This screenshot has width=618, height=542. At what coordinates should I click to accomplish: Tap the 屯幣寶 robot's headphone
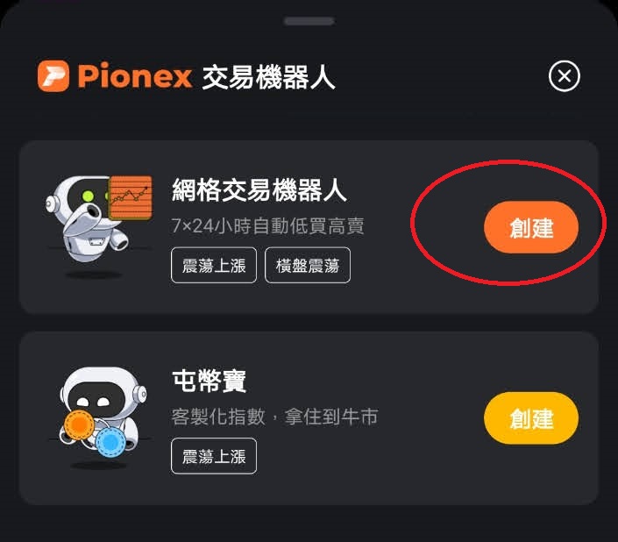coord(141,394)
